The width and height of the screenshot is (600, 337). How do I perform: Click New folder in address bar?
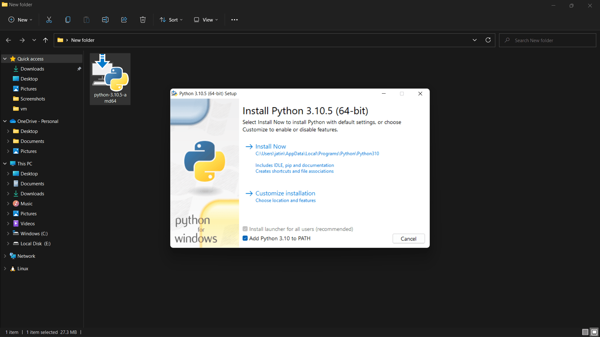coord(83,40)
